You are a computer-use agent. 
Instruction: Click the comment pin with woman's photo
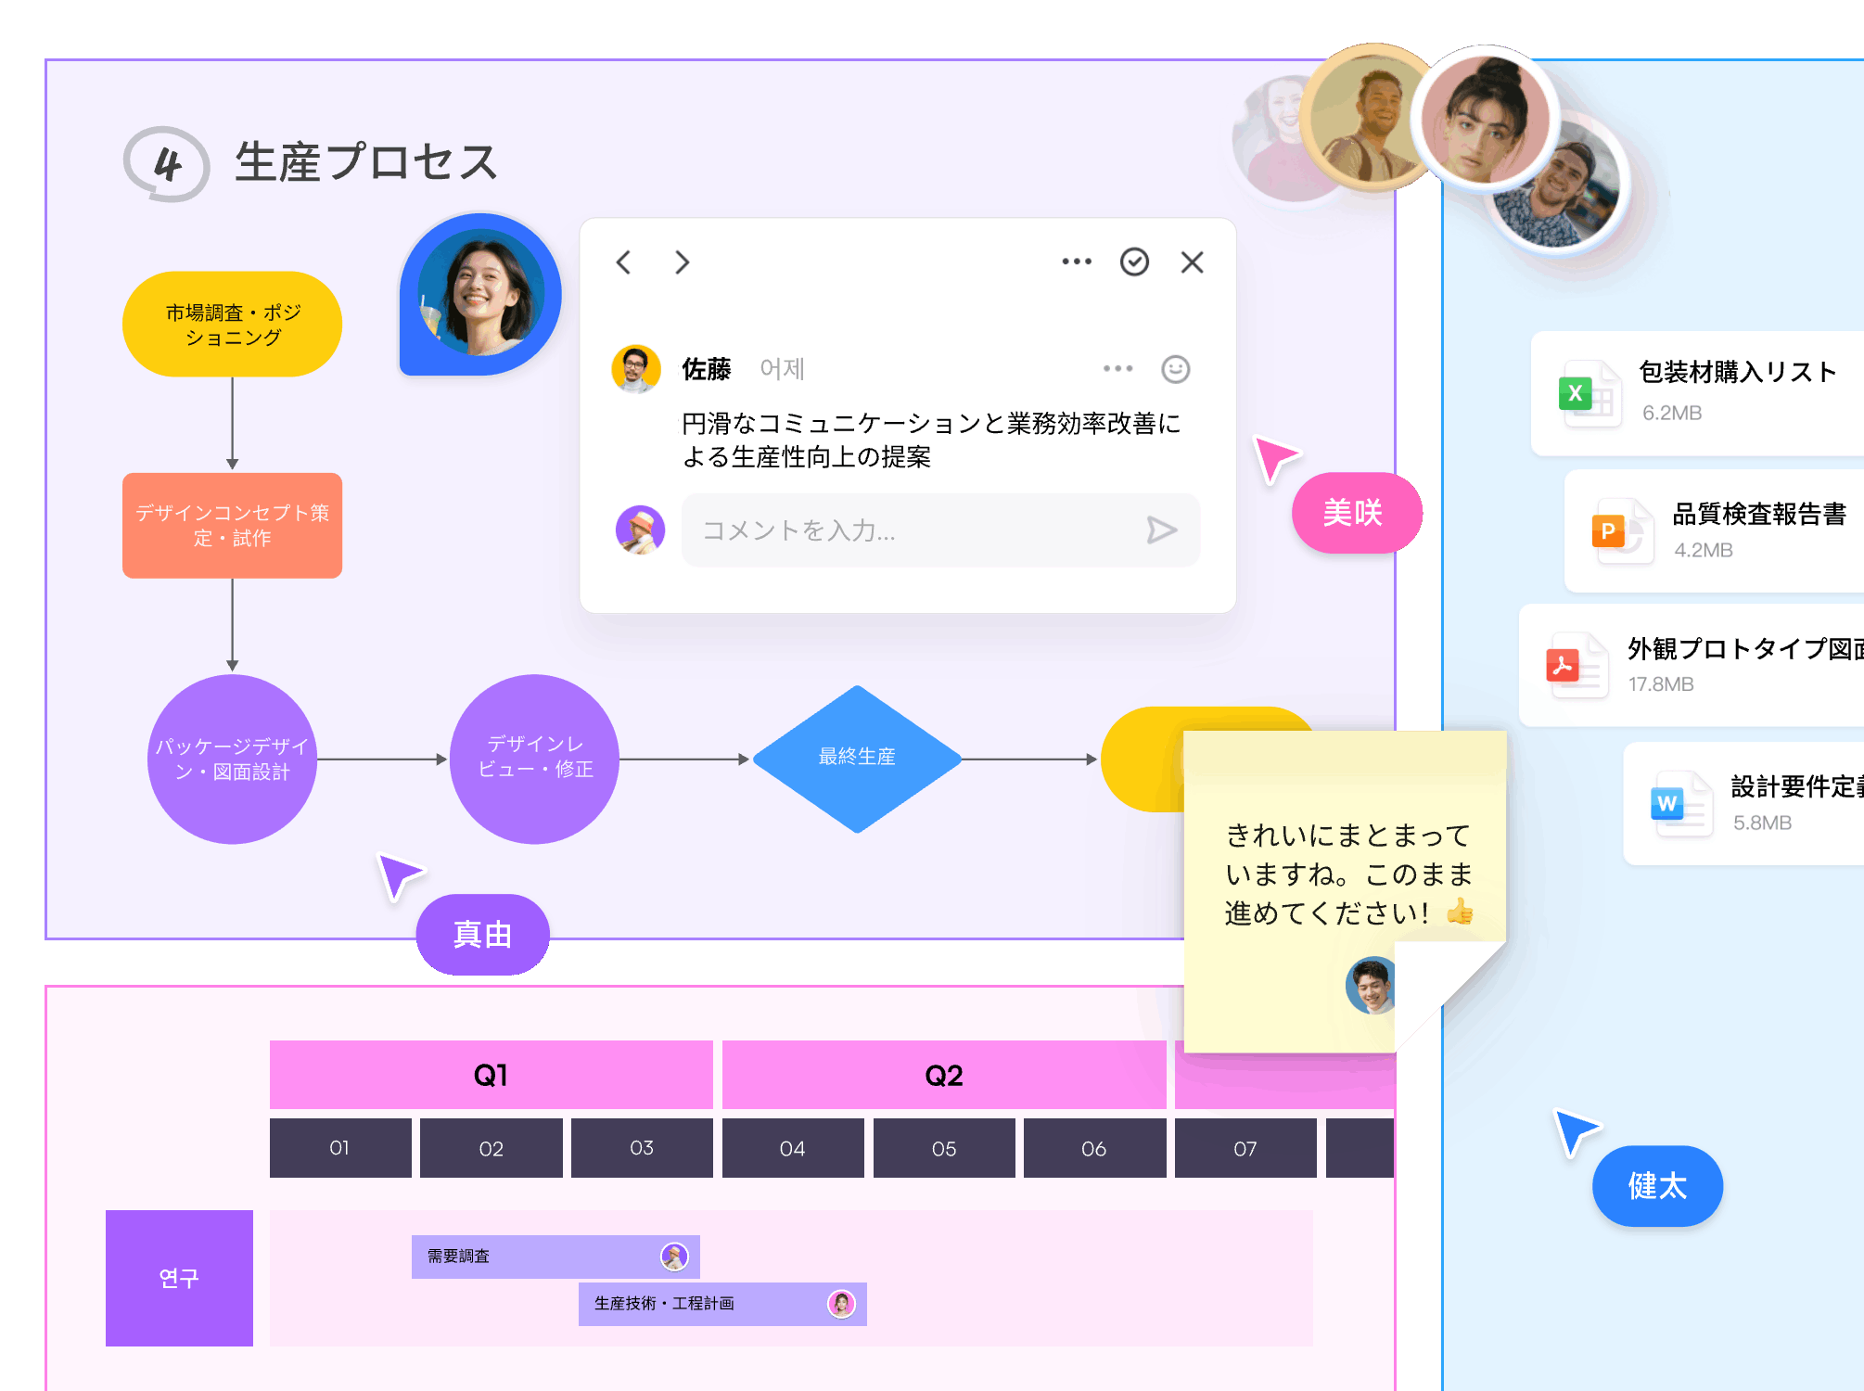point(480,294)
